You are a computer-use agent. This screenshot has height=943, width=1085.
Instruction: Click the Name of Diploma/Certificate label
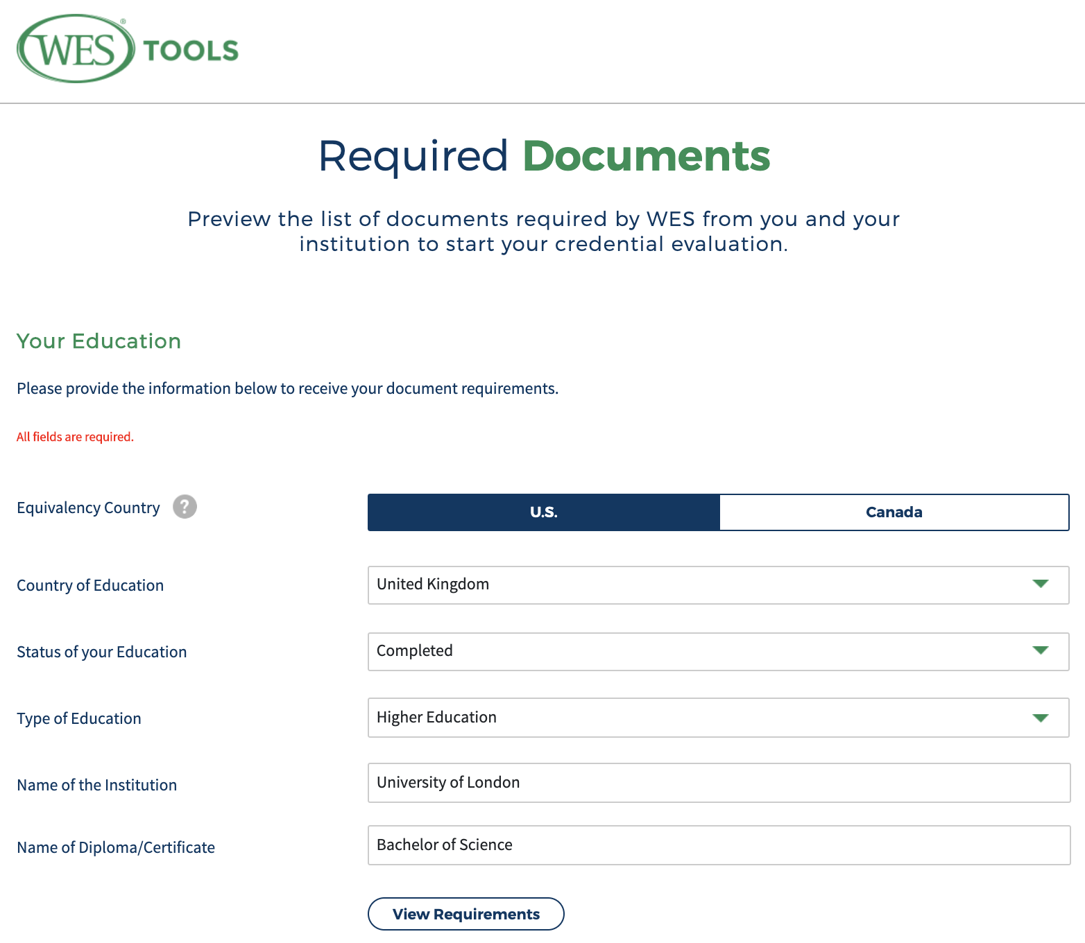pos(116,847)
